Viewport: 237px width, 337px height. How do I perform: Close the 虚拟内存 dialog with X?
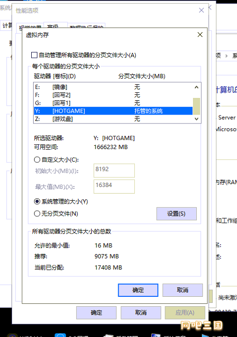[x=200, y=35]
